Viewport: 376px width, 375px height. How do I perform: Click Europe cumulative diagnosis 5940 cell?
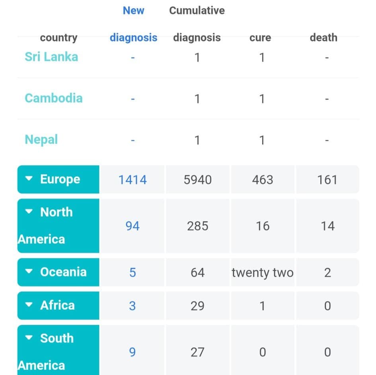[x=198, y=180]
